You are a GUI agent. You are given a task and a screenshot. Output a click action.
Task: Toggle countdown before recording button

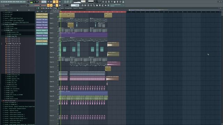click(x=54, y=2)
